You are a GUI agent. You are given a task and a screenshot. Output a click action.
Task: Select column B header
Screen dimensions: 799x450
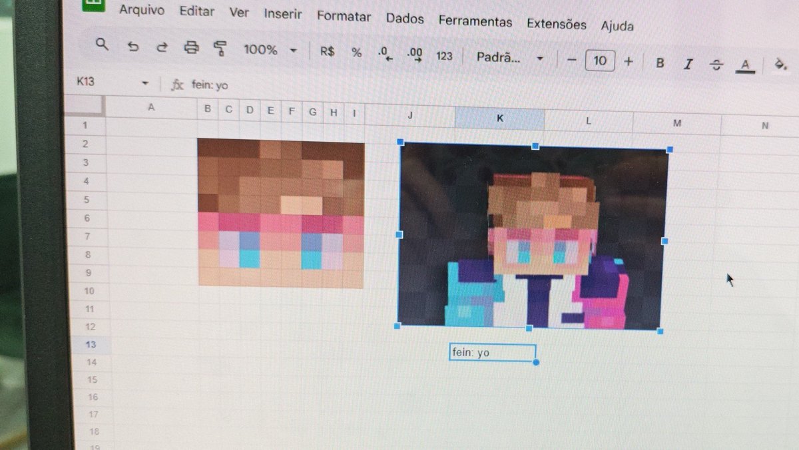click(208, 109)
